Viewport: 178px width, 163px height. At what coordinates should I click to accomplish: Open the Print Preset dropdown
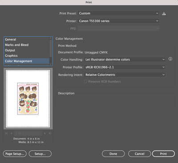pos(118,13)
